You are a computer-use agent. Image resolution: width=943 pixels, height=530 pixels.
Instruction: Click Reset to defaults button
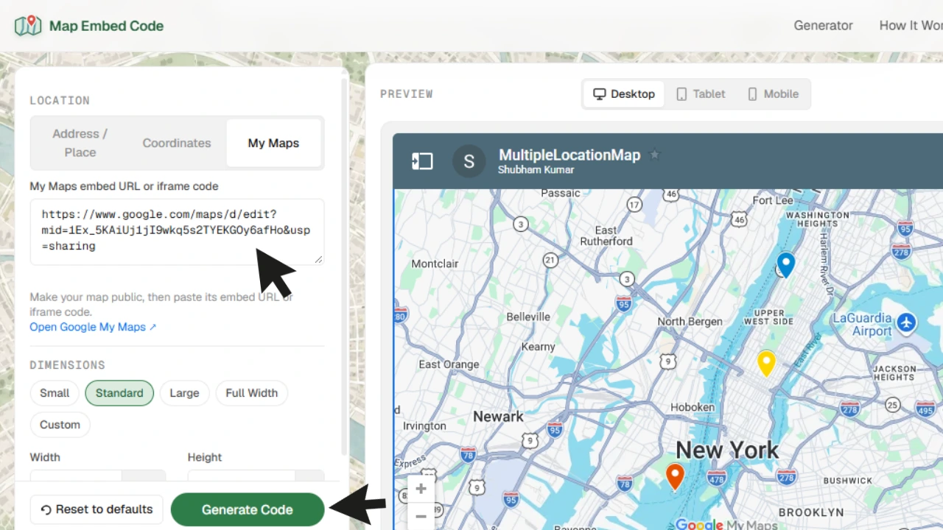(x=97, y=509)
